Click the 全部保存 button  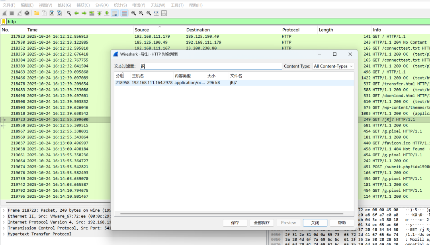point(262,223)
